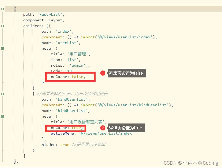Click the 'index' path string
Image resolution: width=222 pixels, height=168 pixels.
pyautogui.click(x=64, y=31)
